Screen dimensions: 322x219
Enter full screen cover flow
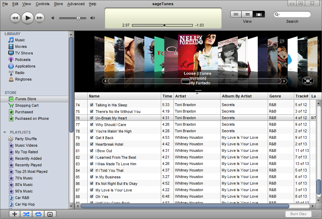point(308,81)
